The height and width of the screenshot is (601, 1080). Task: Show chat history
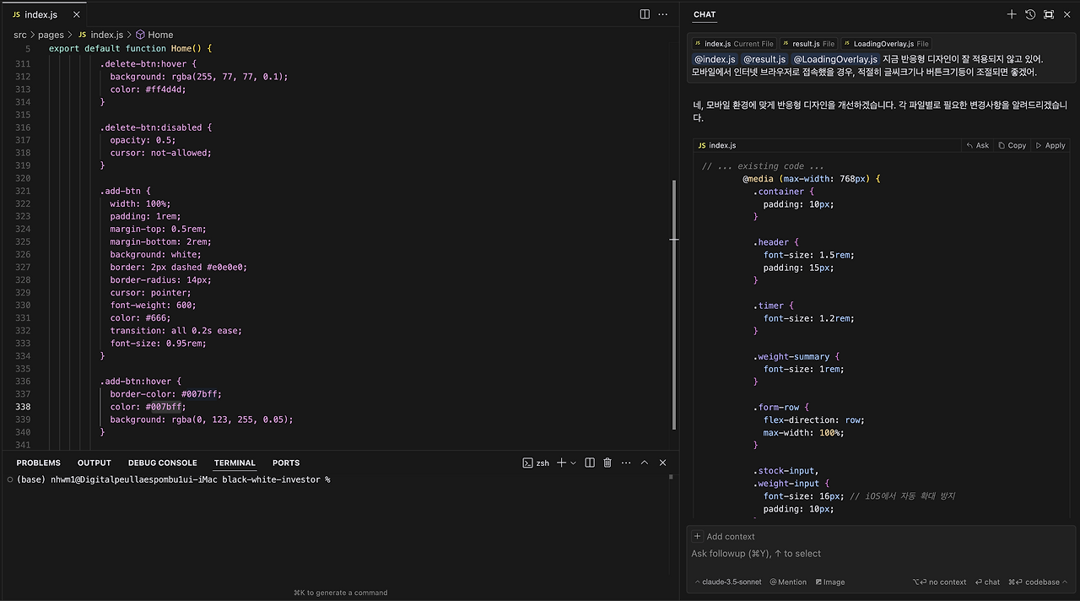tap(1030, 14)
